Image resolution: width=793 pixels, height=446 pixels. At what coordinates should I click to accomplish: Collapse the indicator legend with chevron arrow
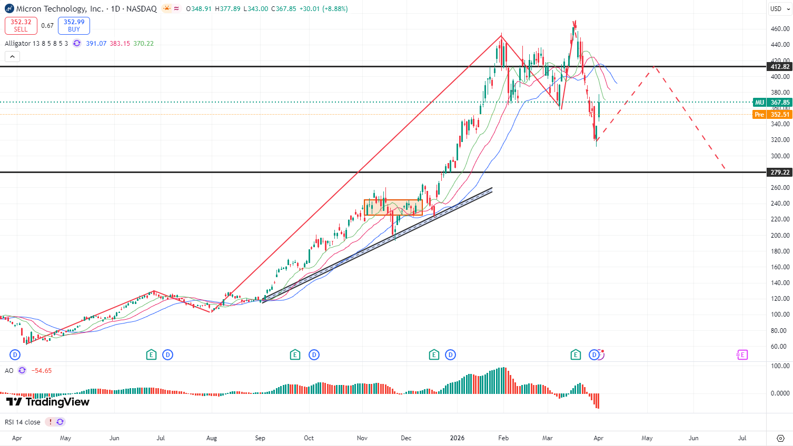pos(13,57)
